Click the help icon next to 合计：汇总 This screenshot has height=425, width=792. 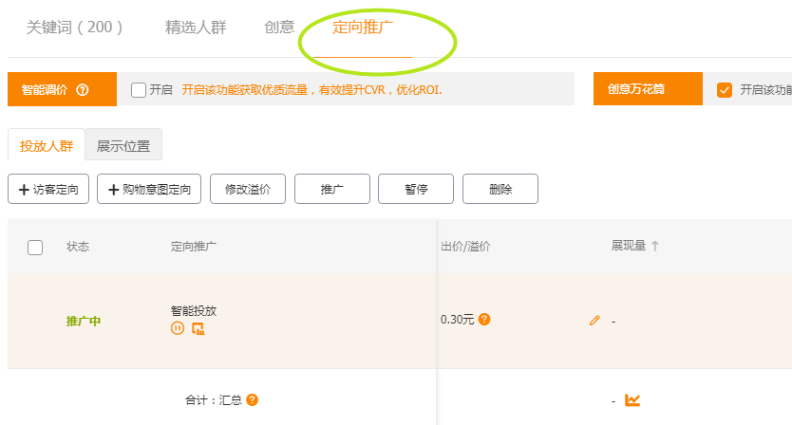click(252, 400)
